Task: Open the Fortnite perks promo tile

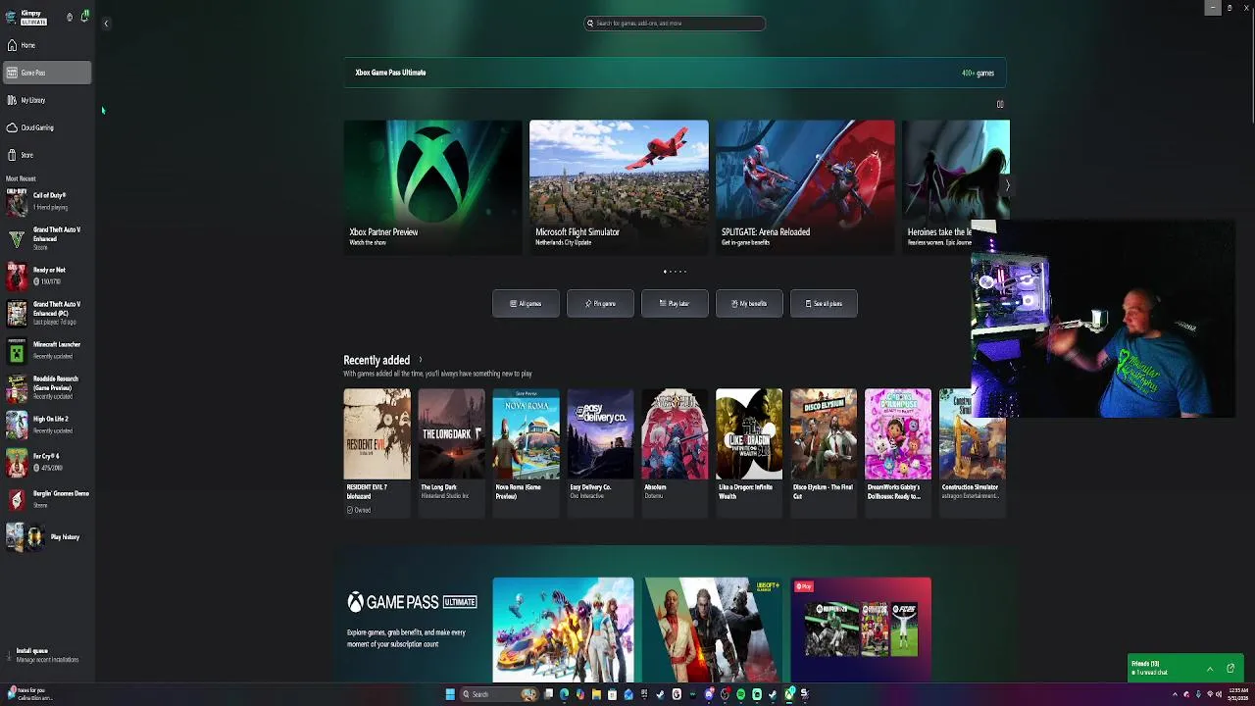Action: [563, 630]
